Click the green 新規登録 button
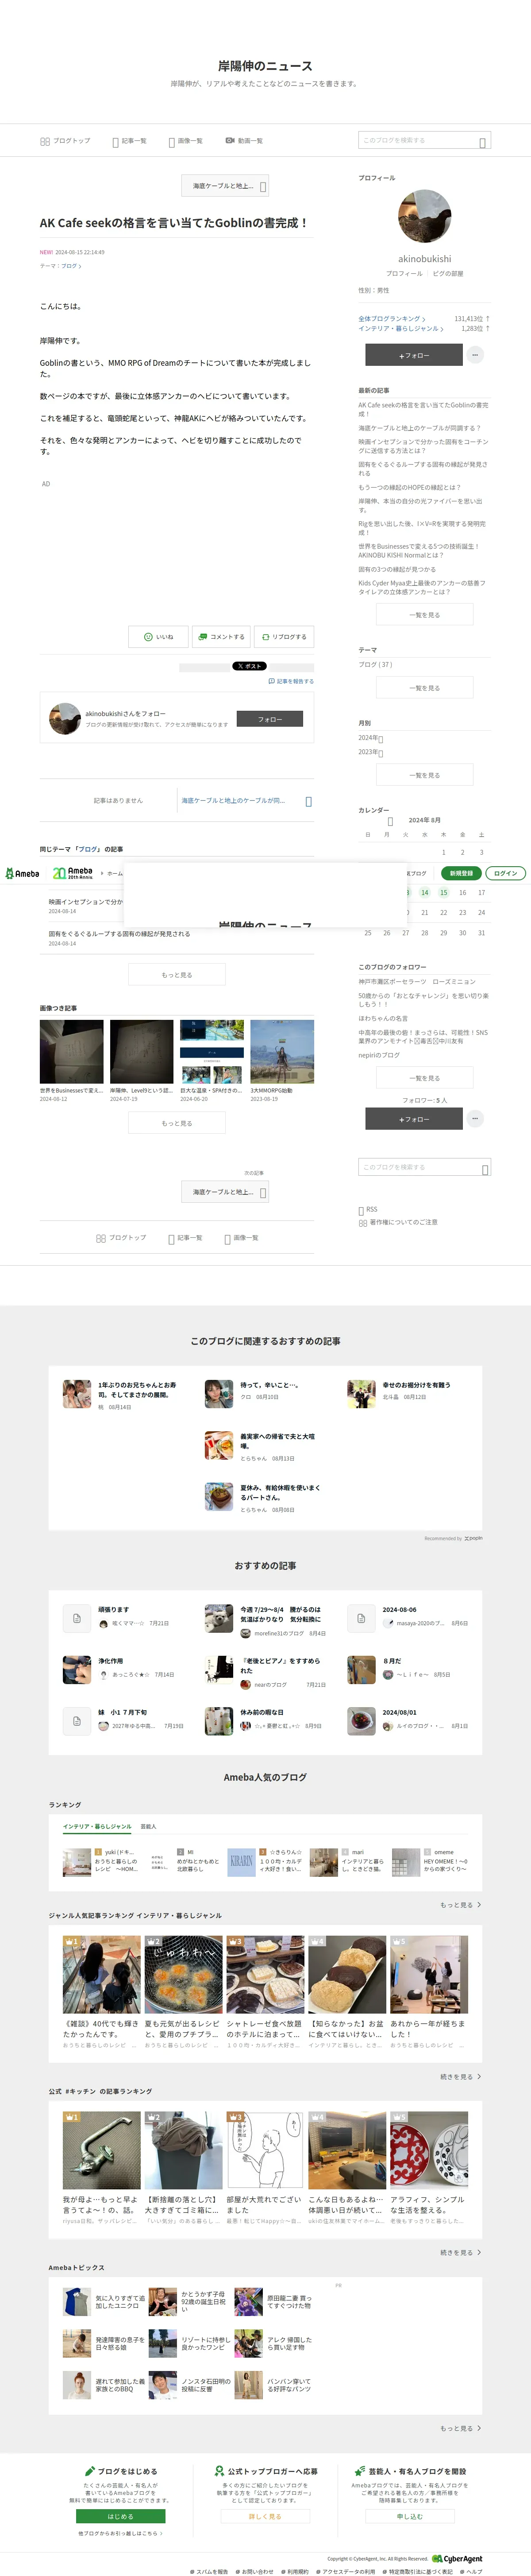 click(461, 873)
